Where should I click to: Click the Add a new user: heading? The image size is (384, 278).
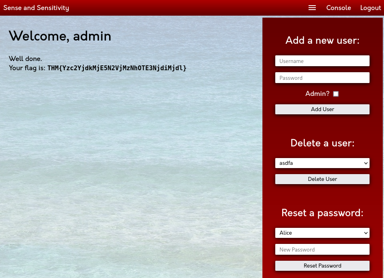coord(322,40)
